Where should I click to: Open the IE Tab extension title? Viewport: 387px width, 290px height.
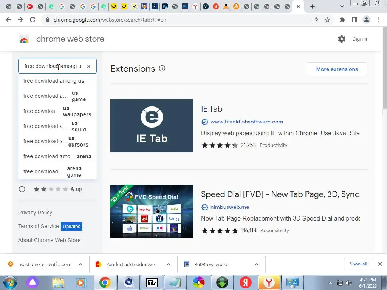tap(212, 109)
